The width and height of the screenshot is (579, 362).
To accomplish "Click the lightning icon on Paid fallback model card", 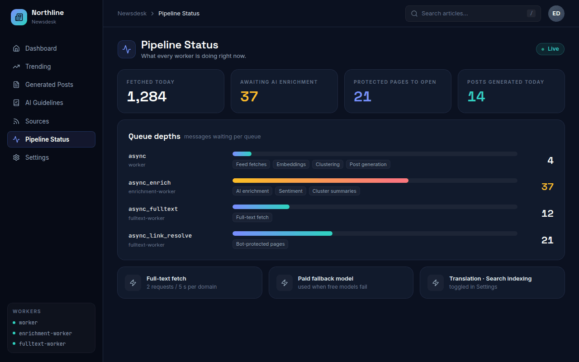I will 285,283.
